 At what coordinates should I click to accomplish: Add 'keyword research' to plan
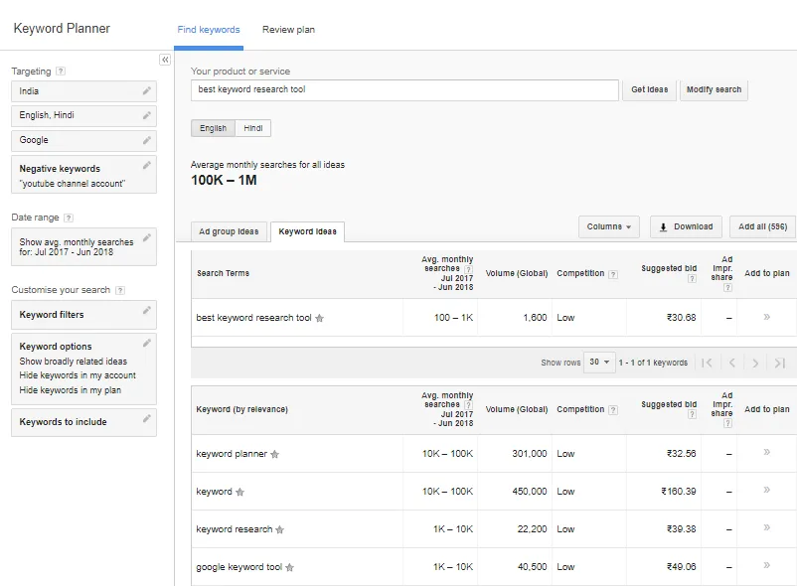(766, 527)
